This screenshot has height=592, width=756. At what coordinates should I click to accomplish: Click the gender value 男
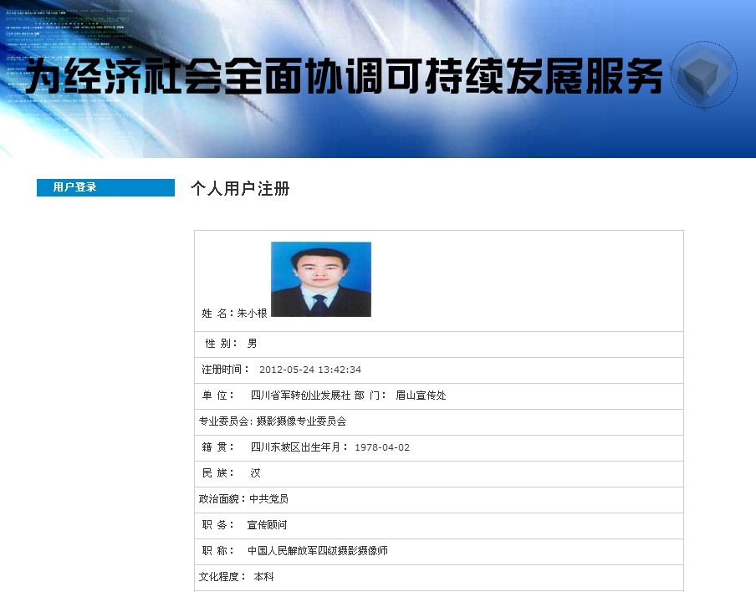pyautogui.click(x=252, y=344)
